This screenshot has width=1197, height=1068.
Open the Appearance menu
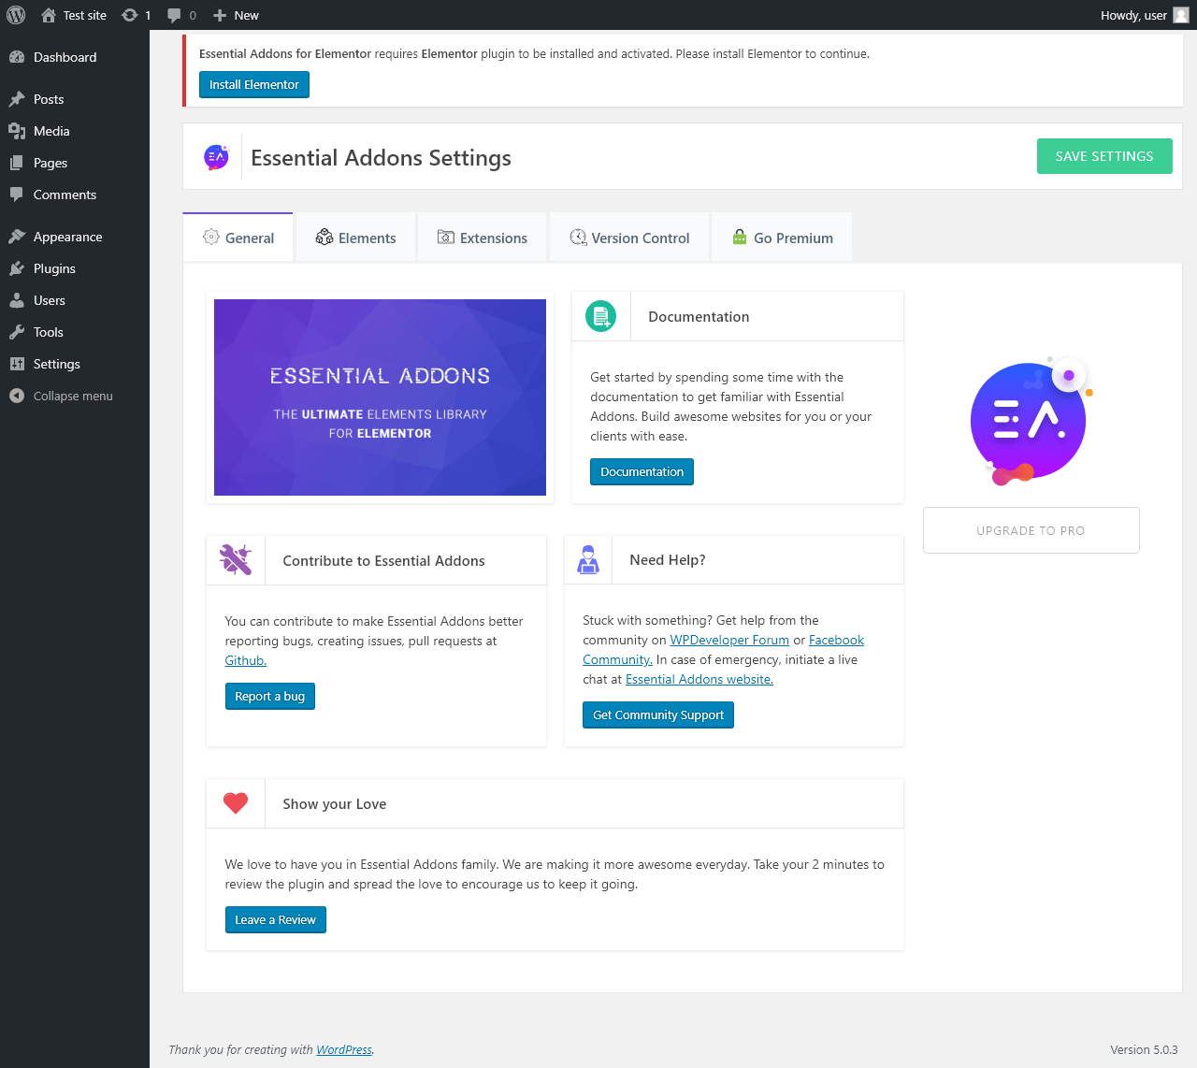click(75, 237)
